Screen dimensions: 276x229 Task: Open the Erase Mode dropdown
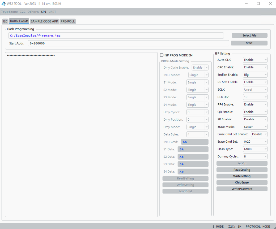tap(255, 127)
